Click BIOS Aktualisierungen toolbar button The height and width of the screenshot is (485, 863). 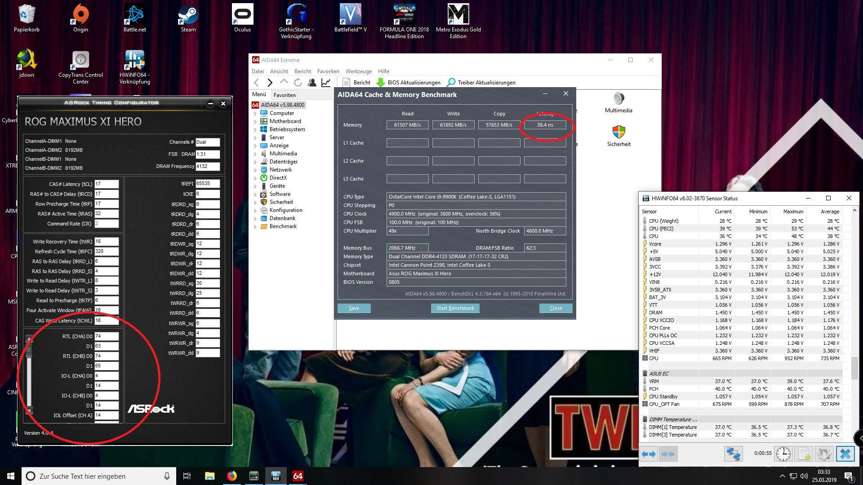coord(408,82)
